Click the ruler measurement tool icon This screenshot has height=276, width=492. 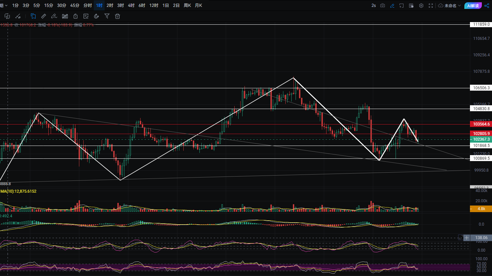click(x=43, y=16)
